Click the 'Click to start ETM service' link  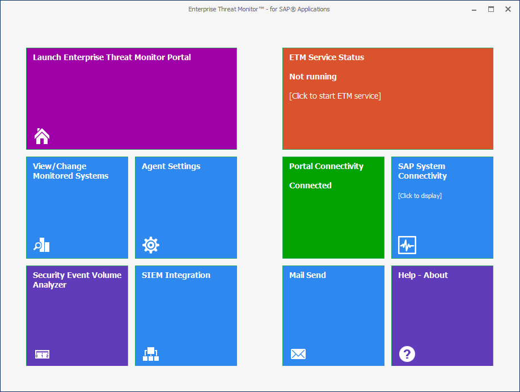335,96
